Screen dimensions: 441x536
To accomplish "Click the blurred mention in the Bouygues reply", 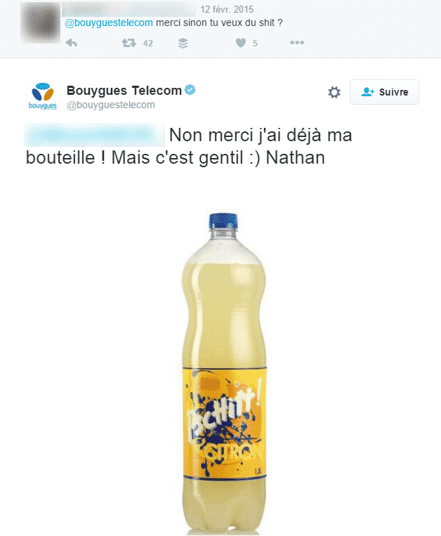I will coord(95,135).
